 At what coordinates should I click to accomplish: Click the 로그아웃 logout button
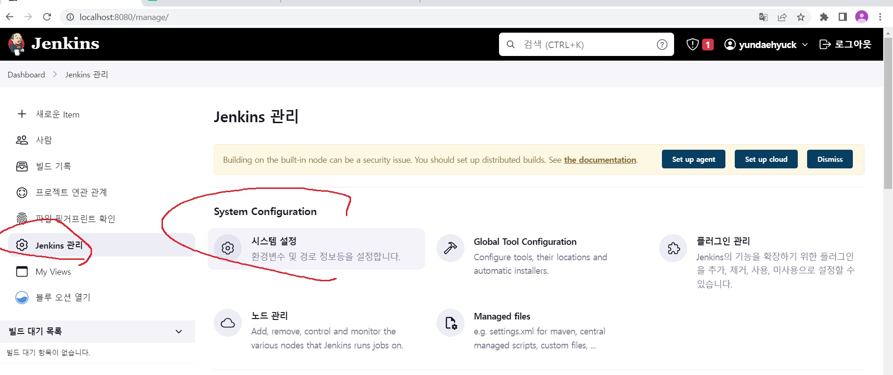pos(845,44)
